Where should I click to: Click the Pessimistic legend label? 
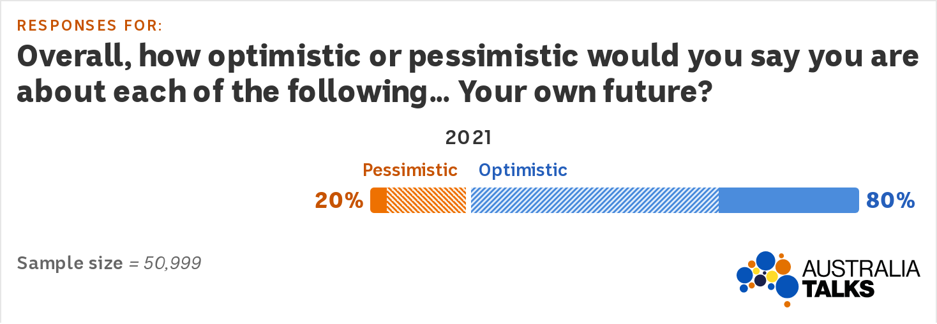[x=410, y=170]
